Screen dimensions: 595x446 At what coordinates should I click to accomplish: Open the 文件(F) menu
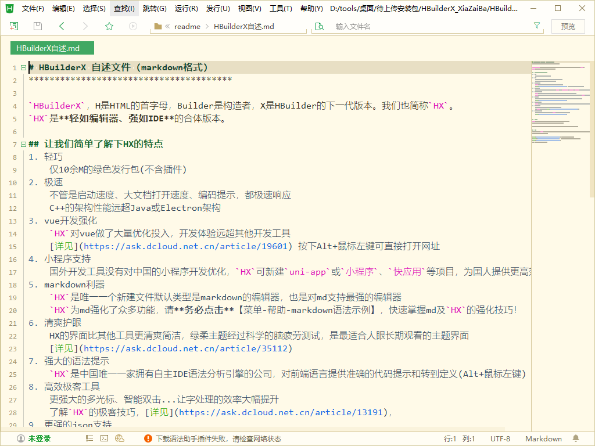tap(33, 8)
